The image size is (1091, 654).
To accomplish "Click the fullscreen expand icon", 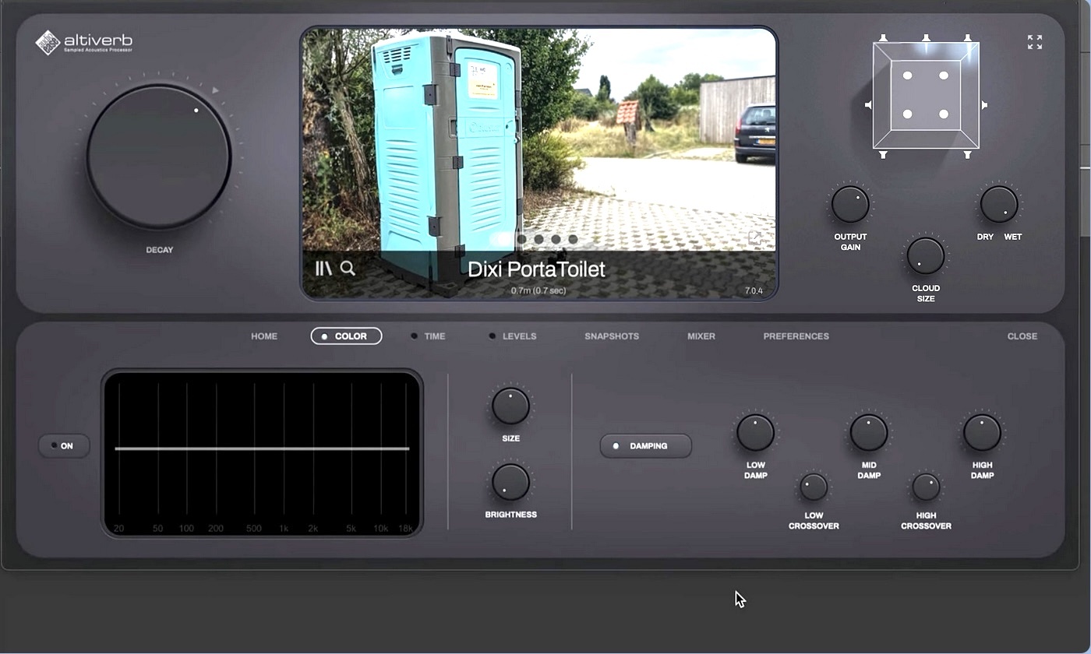I will tap(1034, 42).
